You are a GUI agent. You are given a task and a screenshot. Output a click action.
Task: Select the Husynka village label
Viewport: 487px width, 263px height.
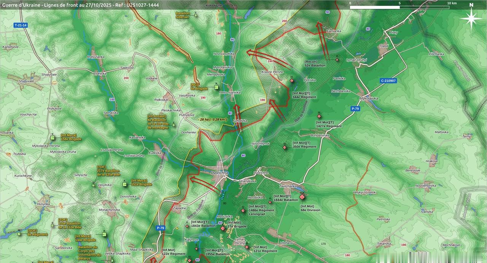point(43,204)
